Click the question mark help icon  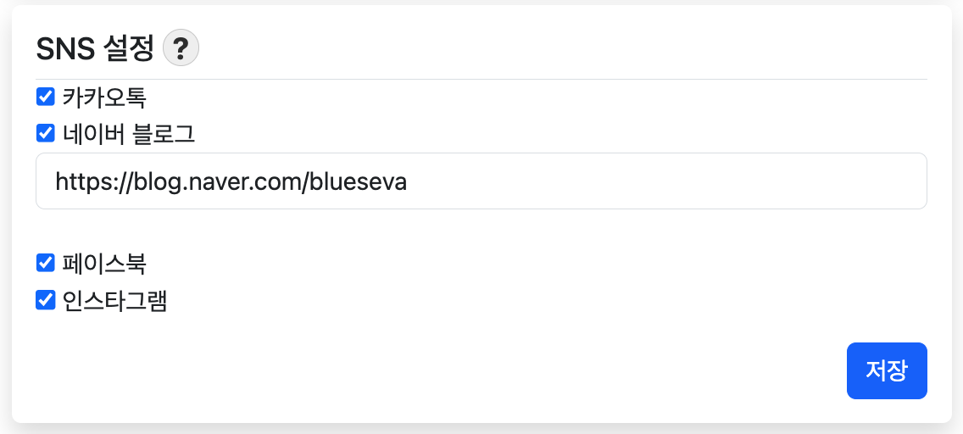click(x=181, y=47)
